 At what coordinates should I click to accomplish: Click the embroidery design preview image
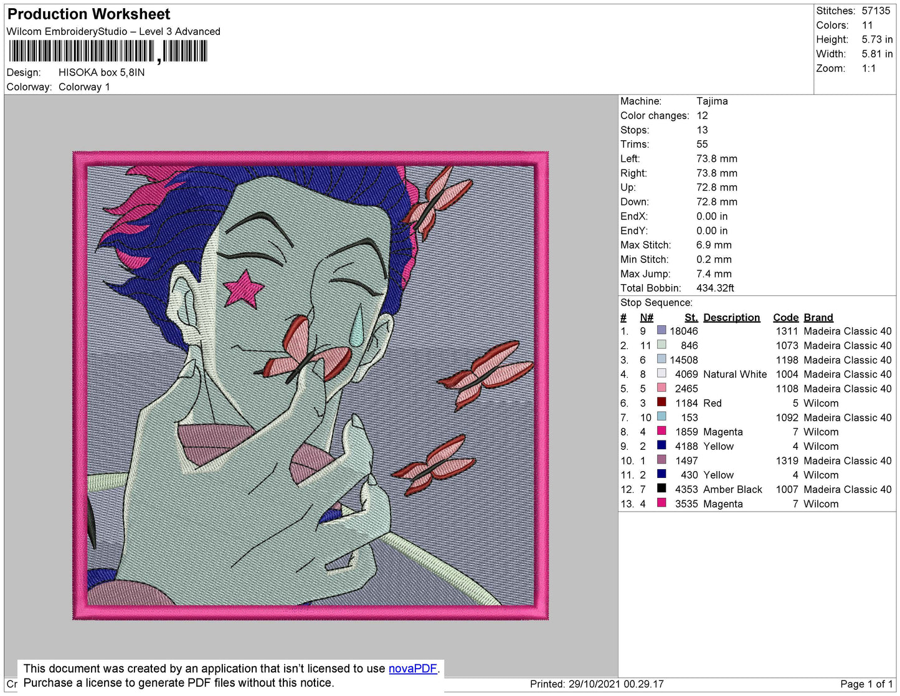click(x=311, y=386)
